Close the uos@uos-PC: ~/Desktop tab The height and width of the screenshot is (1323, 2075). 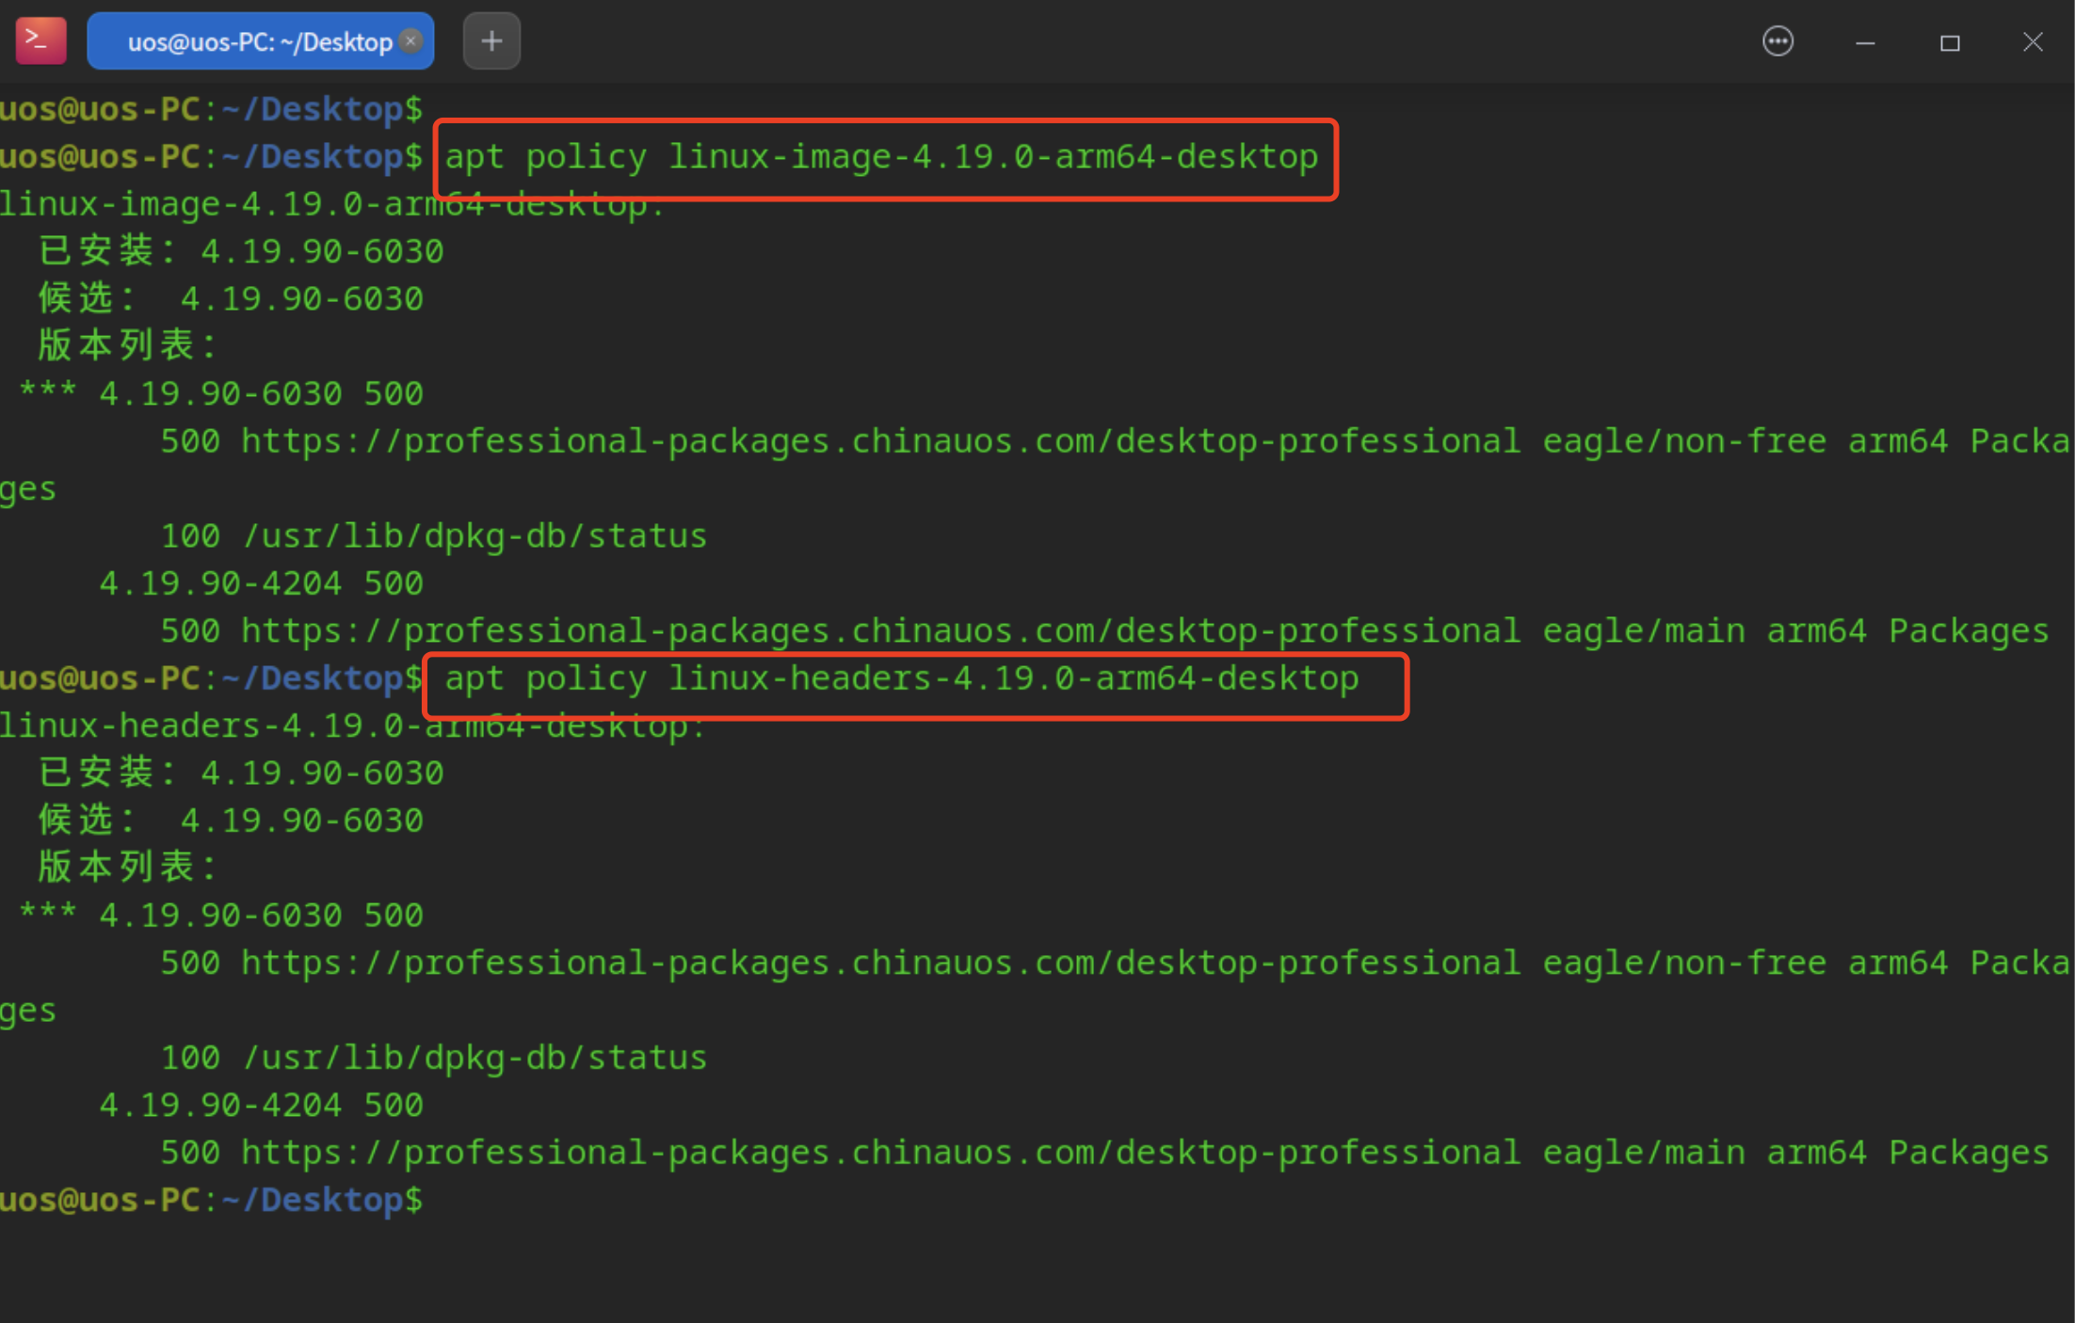pyautogui.click(x=411, y=40)
